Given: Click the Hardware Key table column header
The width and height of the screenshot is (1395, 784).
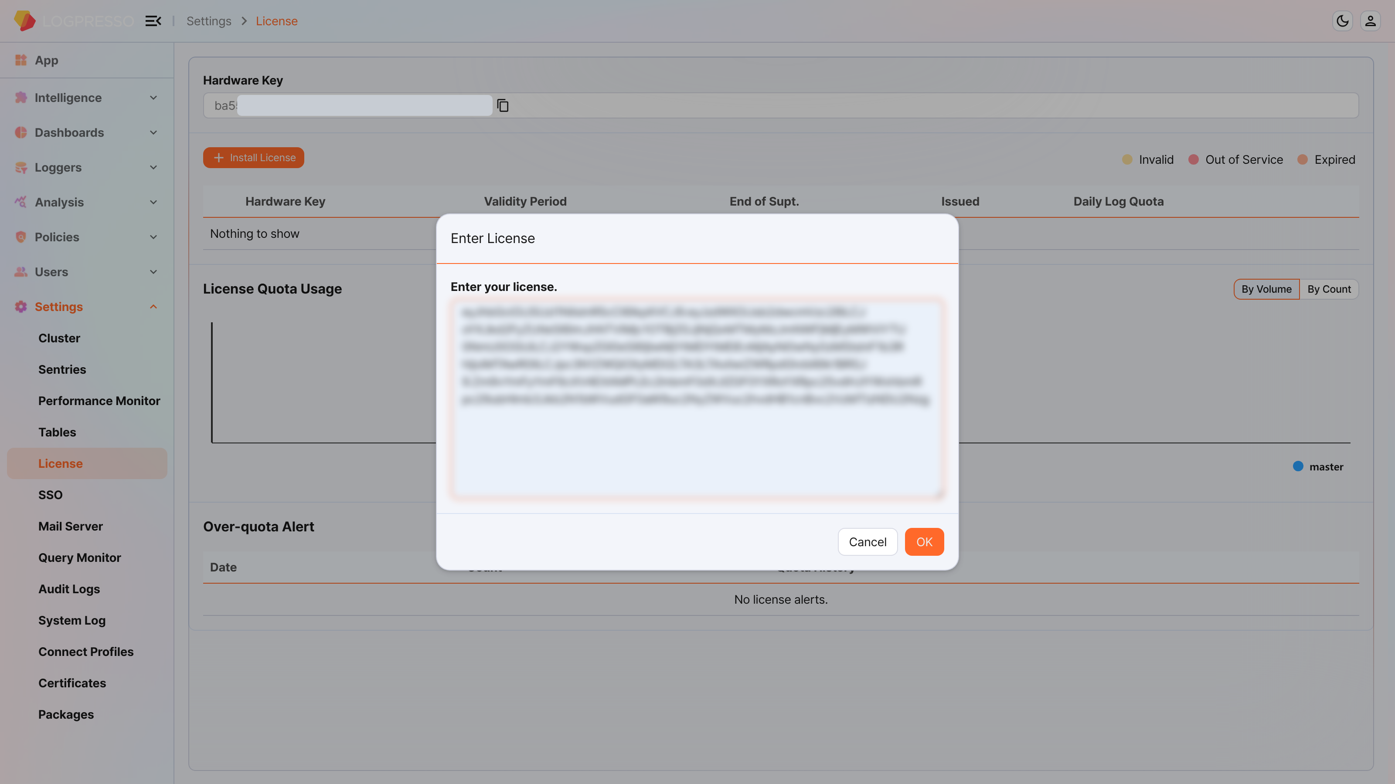Looking at the screenshot, I should point(286,201).
